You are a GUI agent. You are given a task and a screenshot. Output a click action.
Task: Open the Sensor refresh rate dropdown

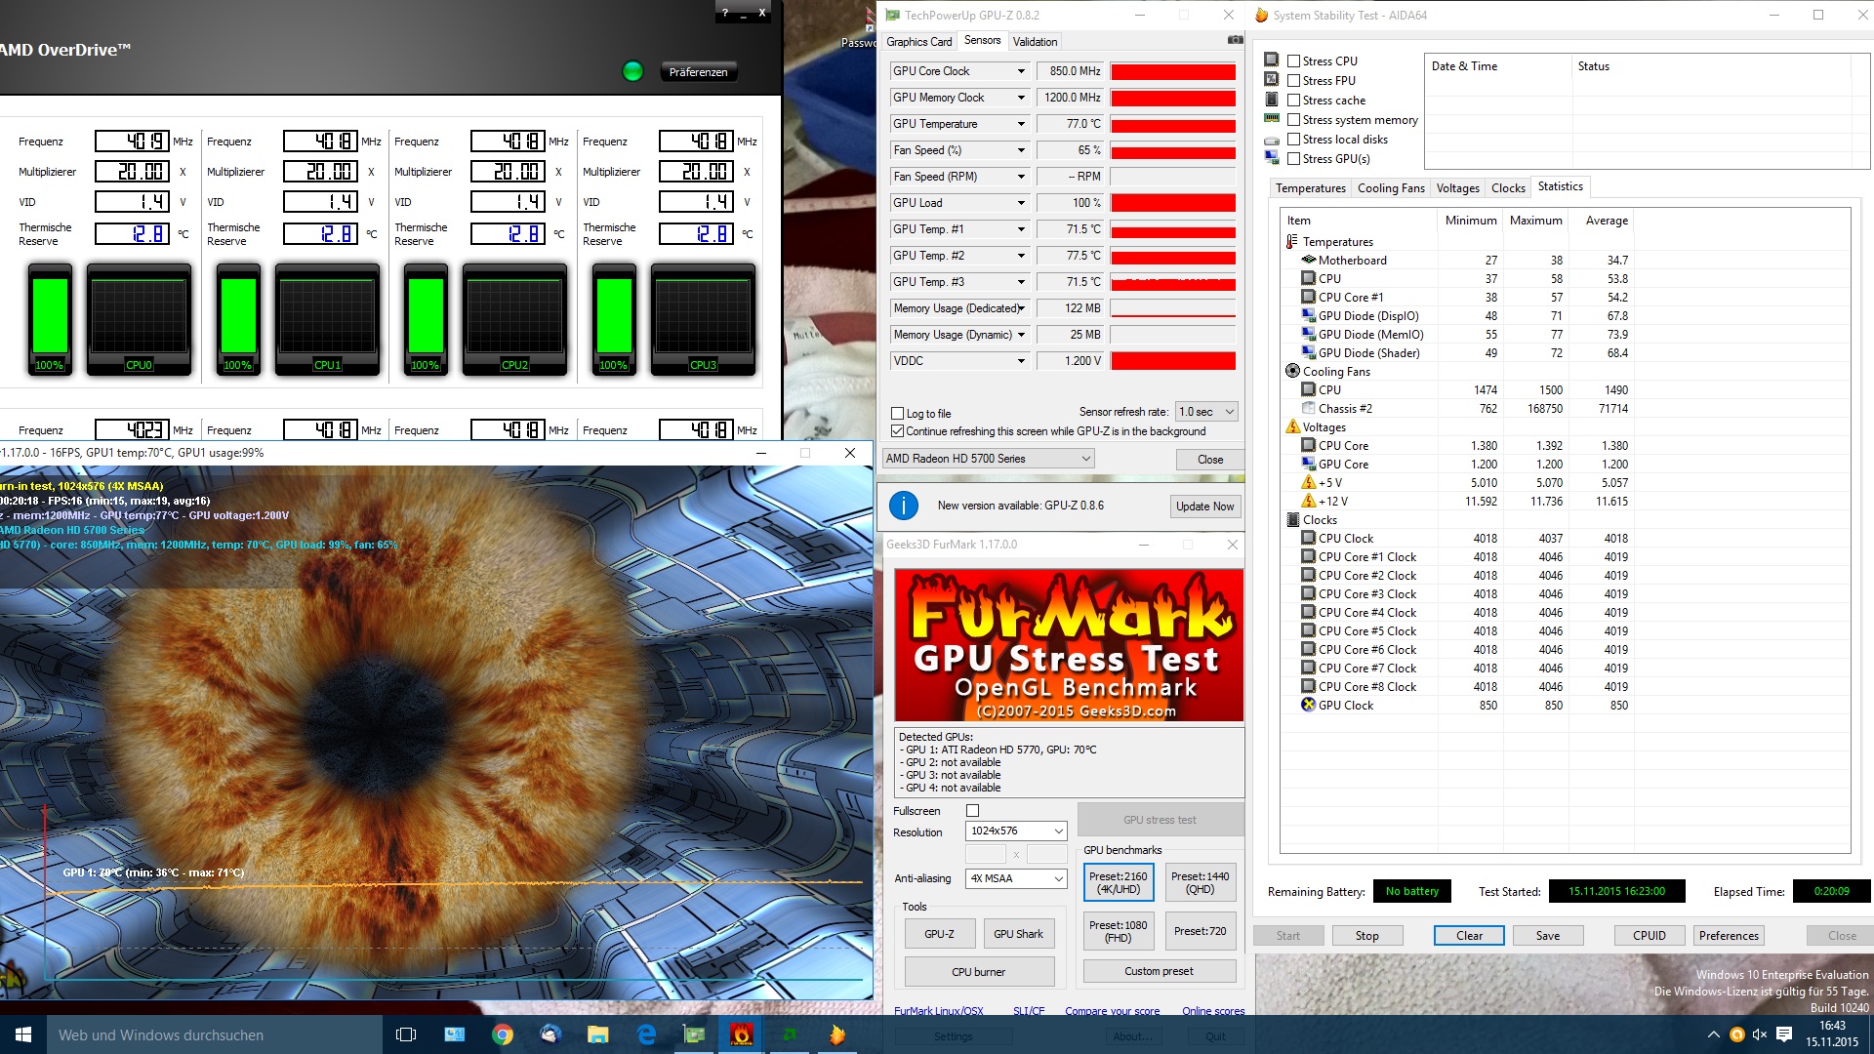[1207, 412]
